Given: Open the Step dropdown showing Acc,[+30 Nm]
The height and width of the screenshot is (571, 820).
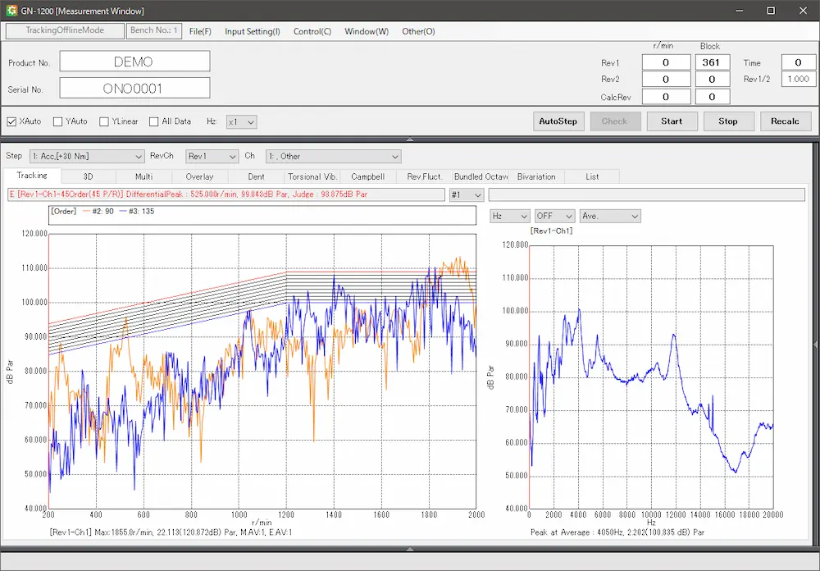Looking at the screenshot, I should click(87, 156).
